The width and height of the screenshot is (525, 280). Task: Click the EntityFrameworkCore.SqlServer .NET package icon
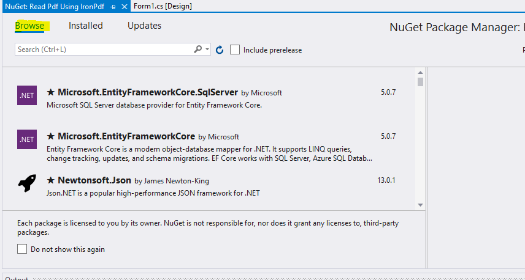[x=27, y=95]
